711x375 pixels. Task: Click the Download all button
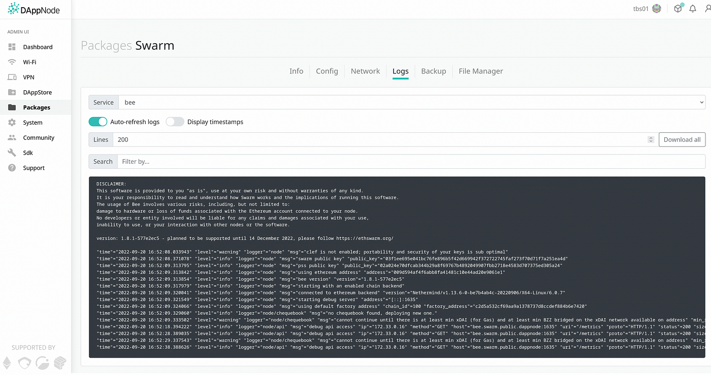click(x=682, y=139)
